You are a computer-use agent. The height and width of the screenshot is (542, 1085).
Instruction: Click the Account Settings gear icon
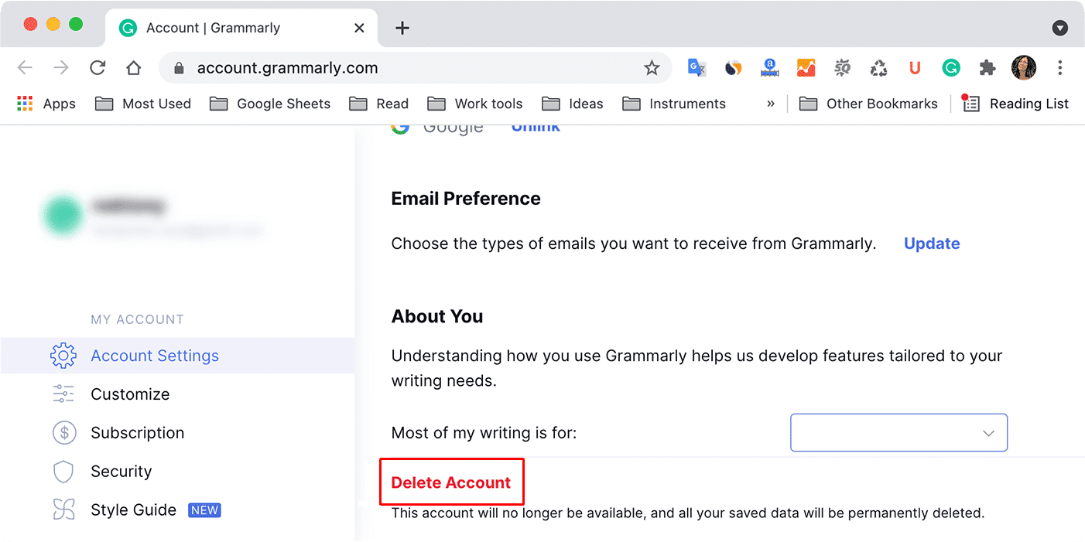point(63,356)
